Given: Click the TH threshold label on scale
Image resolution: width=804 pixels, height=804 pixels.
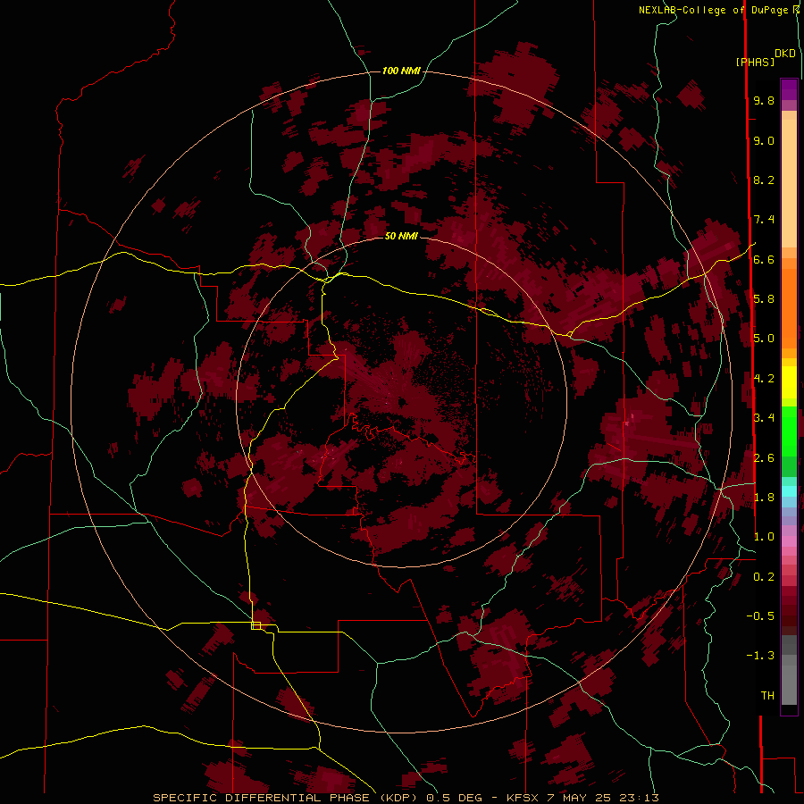Looking at the screenshot, I should point(767,696).
